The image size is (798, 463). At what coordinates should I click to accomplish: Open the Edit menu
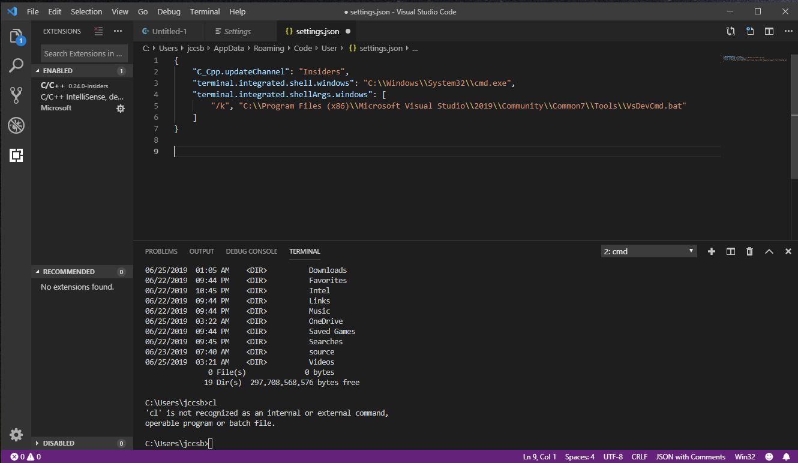coord(55,11)
